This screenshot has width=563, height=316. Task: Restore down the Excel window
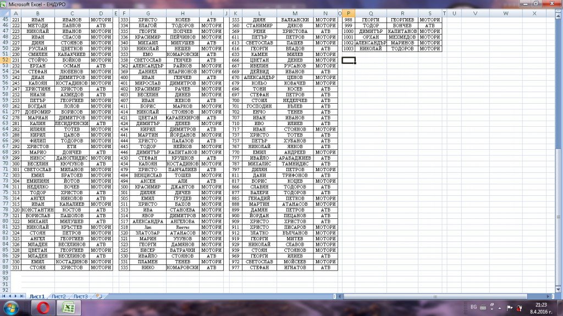[537, 4]
